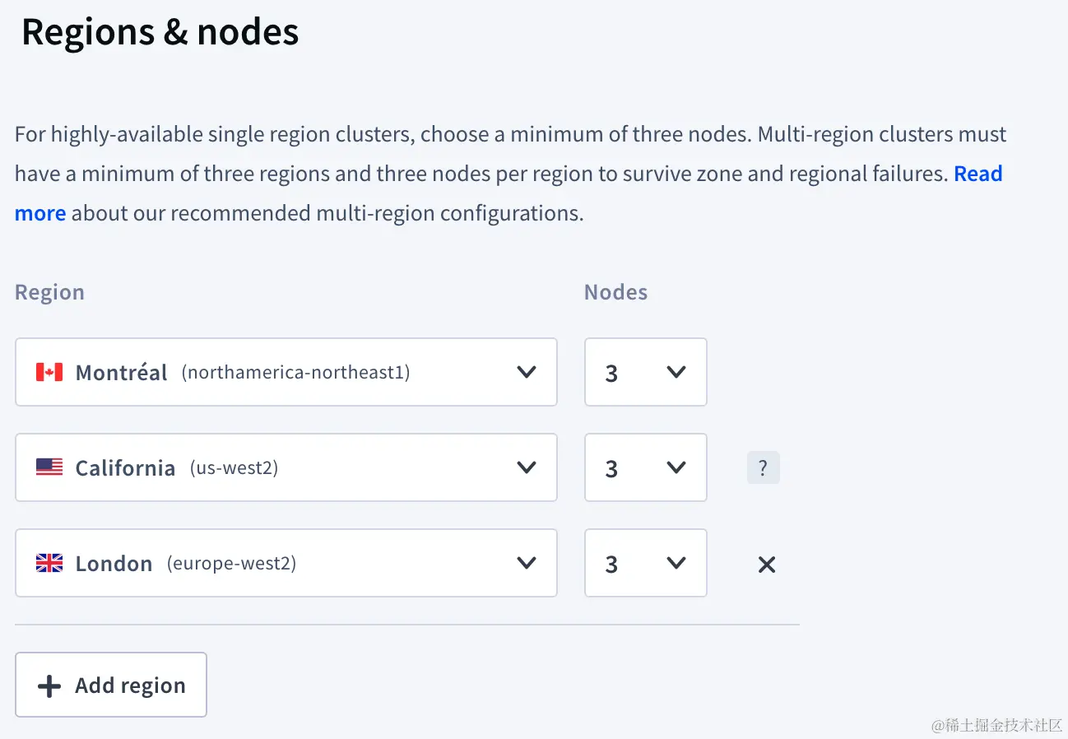The height and width of the screenshot is (739, 1068).
Task: Change the node count for Montréal
Action: click(x=646, y=372)
